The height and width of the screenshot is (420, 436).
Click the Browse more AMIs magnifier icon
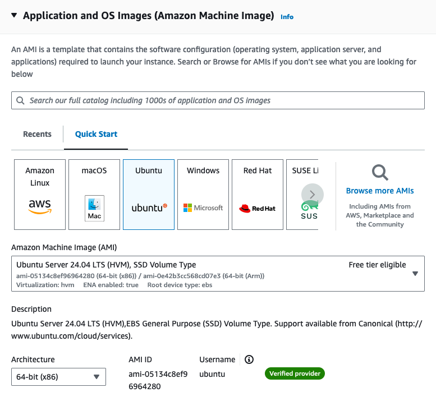[x=380, y=172]
